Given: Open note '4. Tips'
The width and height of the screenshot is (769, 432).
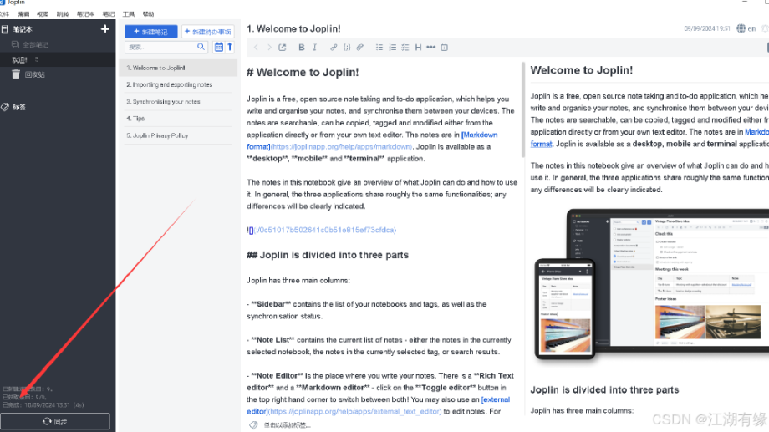Looking at the screenshot, I should [x=179, y=119].
